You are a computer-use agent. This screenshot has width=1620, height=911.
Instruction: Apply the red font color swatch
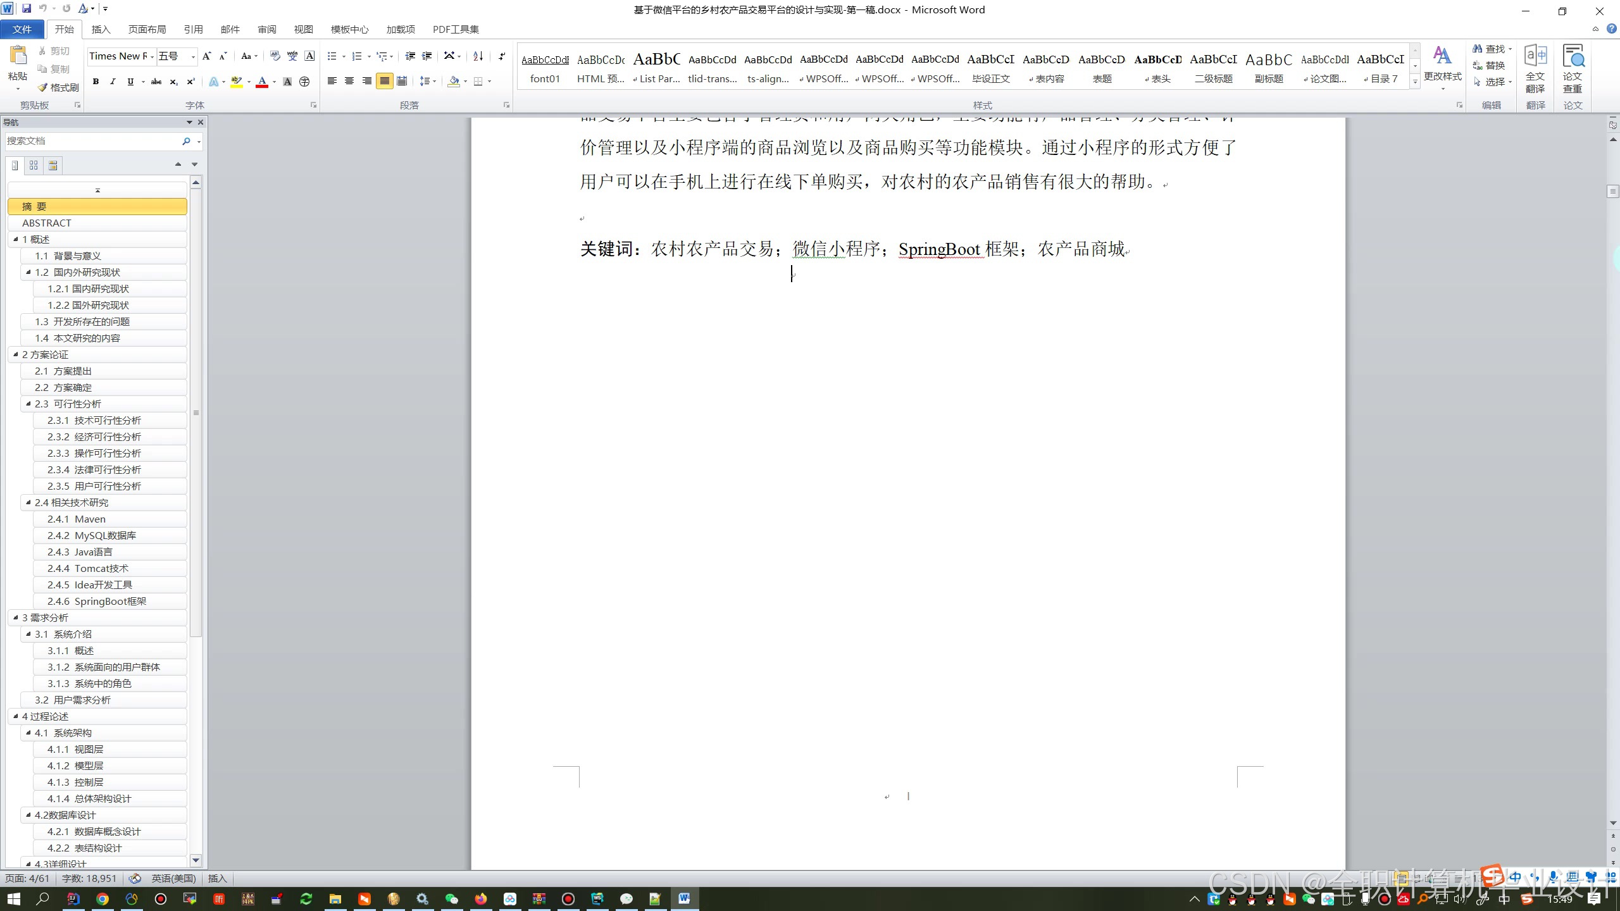click(261, 82)
